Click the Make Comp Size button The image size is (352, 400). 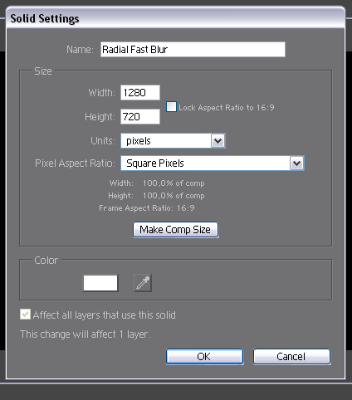(x=175, y=230)
